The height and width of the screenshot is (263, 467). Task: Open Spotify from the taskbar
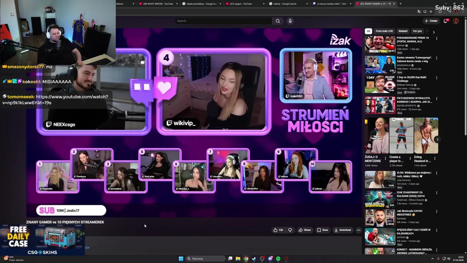click(x=278, y=259)
